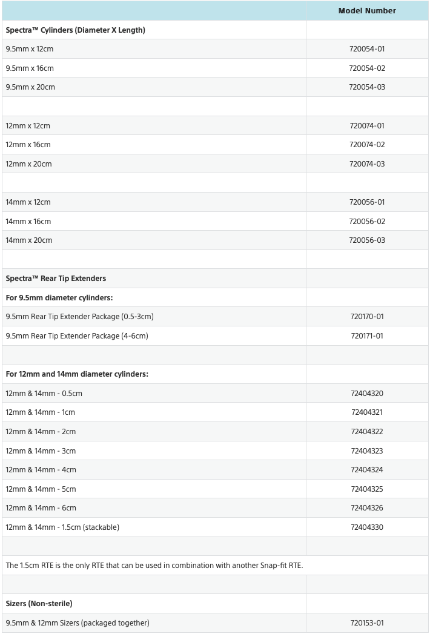Click the Model Number column header
The height and width of the screenshot is (634, 430).
click(x=367, y=11)
